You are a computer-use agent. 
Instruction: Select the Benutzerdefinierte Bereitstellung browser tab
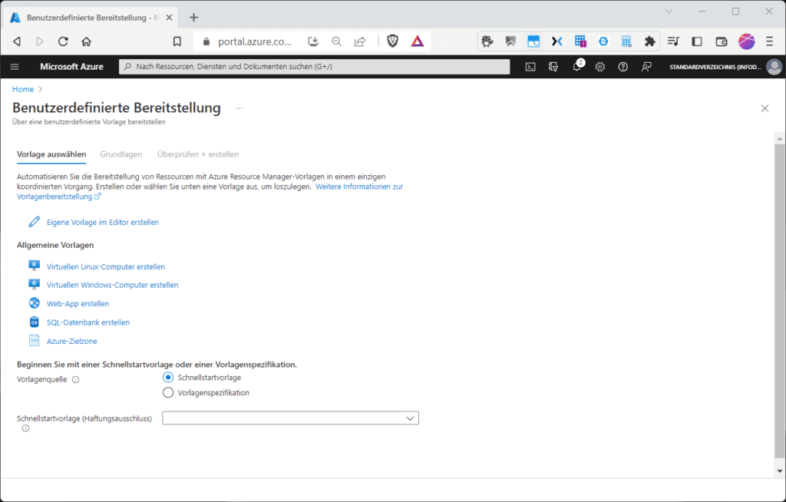92,18
